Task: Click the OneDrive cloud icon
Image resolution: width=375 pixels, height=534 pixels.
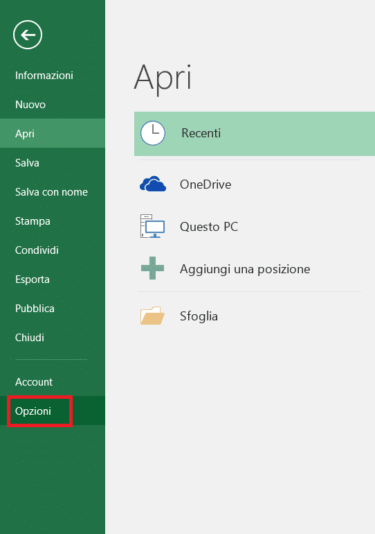Action: pos(153,184)
